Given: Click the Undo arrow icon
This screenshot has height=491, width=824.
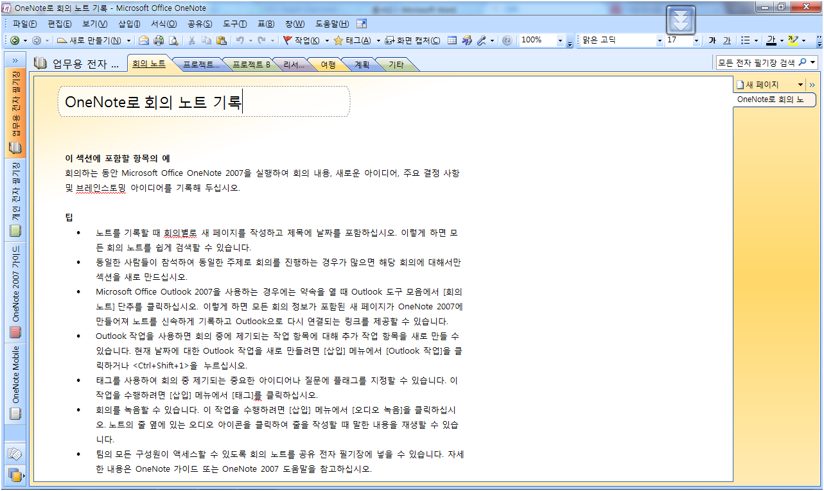Looking at the screenshot, I should [x=240, y=40].
